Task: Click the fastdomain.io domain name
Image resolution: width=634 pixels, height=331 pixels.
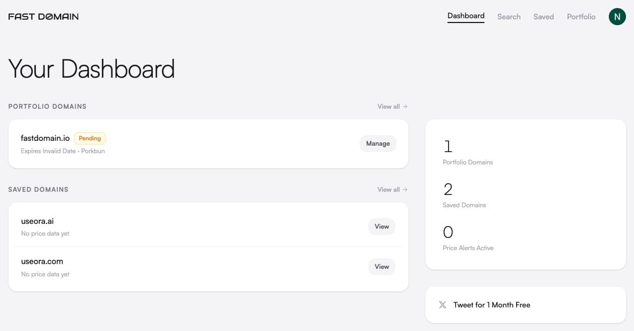Action: pyautogui.click(x=45, y=138)
